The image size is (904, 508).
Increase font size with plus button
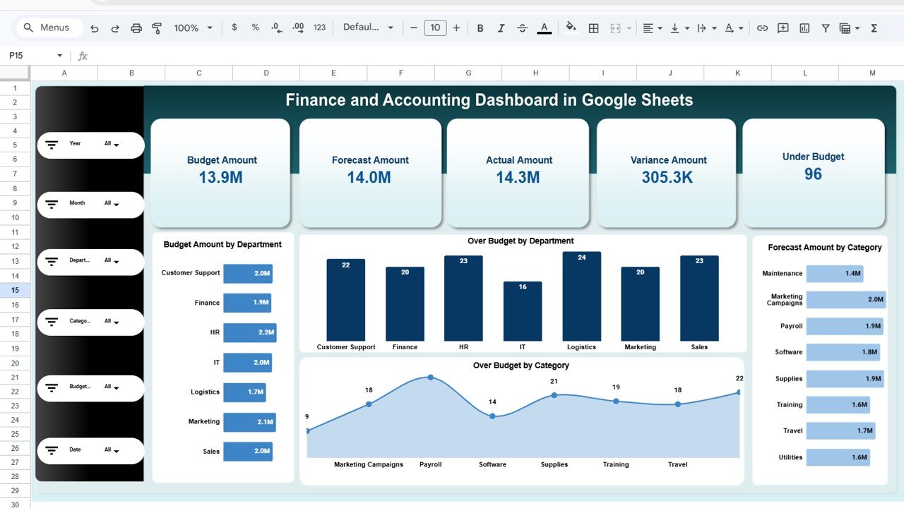point(456,28)
